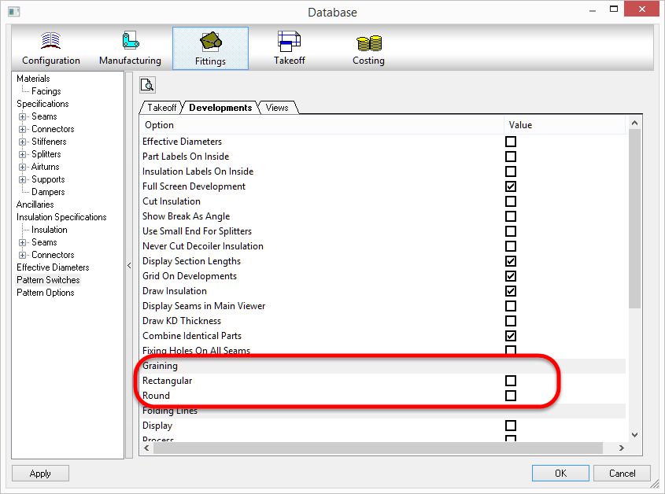Enable the Effective Diameters checkbox
665x494 pixels.
coord(511,142)
